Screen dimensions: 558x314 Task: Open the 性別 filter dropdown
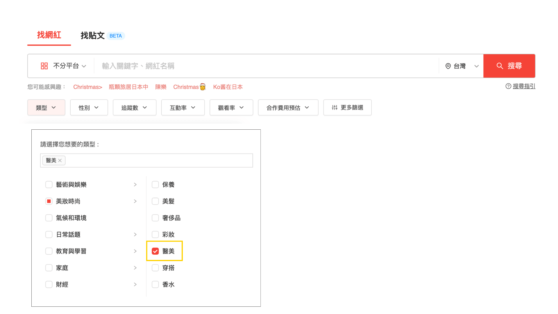[x=89, y=108]
